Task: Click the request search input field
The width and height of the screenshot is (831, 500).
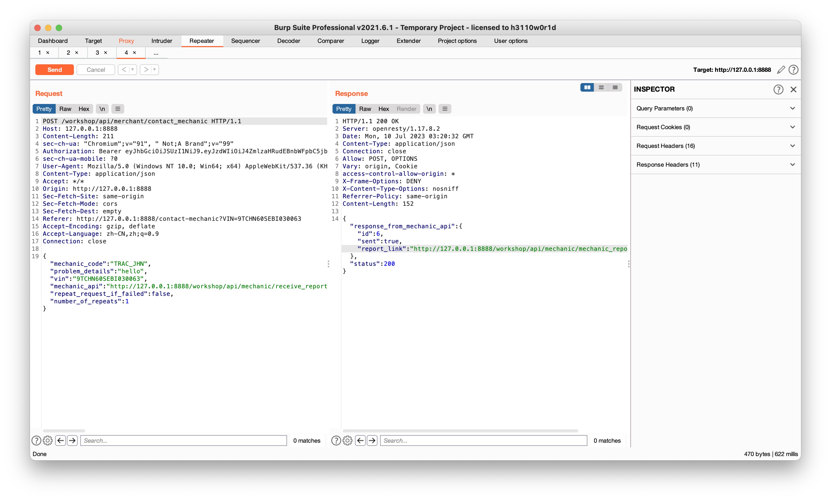Action: (x=183, y=440)
